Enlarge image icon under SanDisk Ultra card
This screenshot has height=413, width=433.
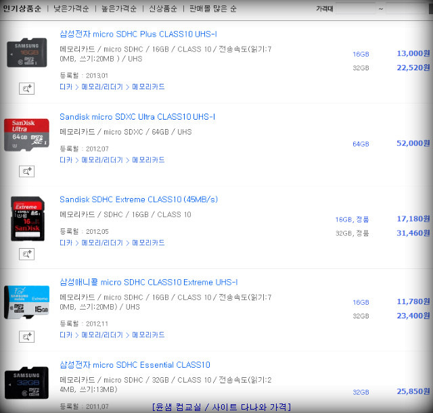(27, 171)
